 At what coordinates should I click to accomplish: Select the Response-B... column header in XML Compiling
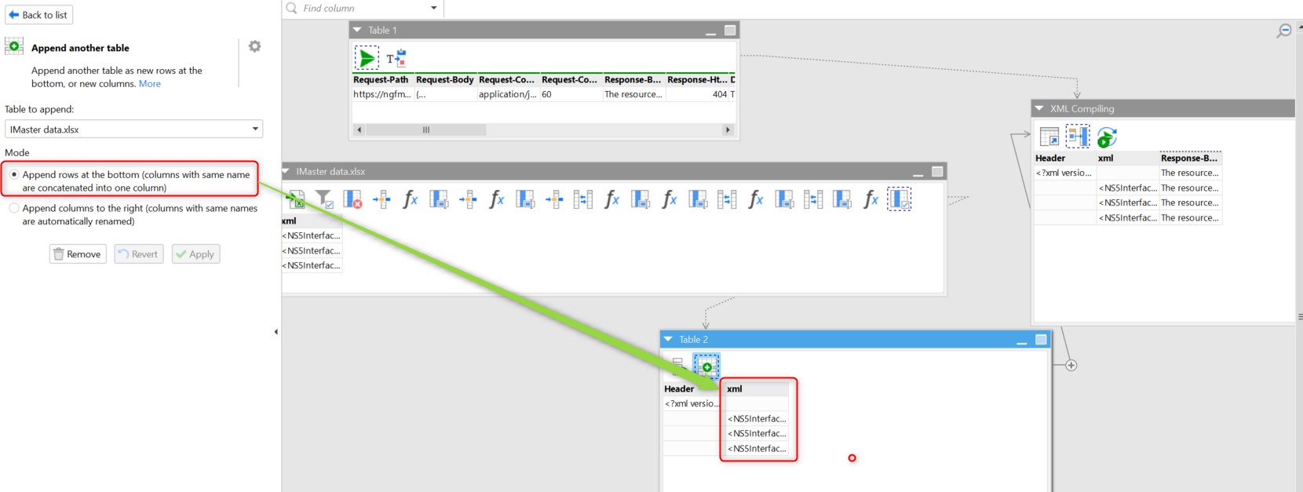pyautogui.click(x=1190, y=158)
